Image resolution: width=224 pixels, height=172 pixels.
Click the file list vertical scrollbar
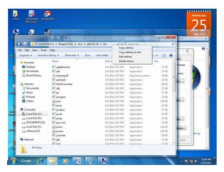tap(173, 100)
